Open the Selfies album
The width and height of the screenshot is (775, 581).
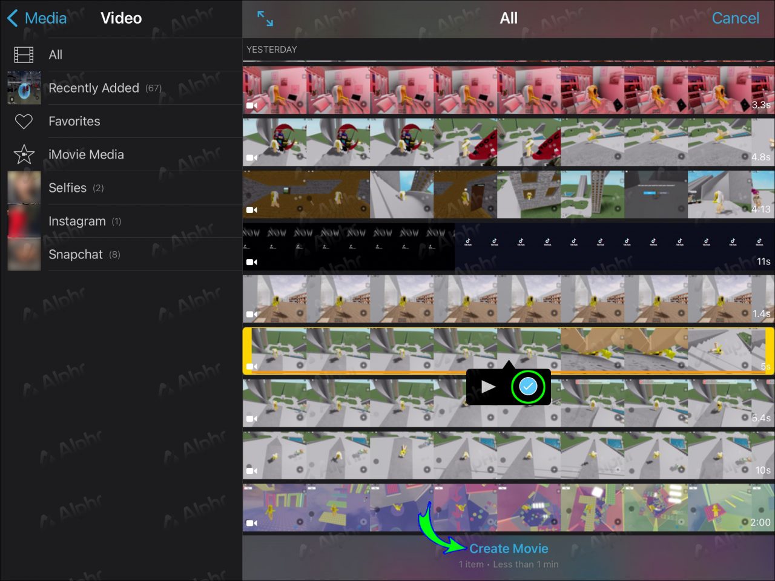coord(67,188)
